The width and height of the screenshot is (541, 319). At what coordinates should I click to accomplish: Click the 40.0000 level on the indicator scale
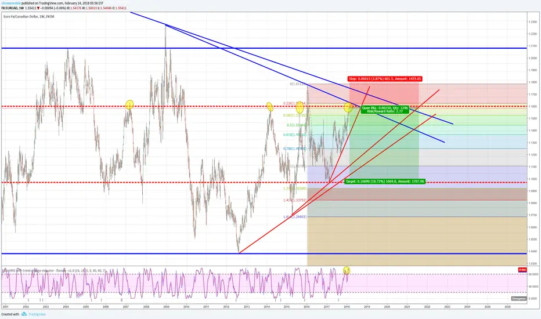pos(533,287)
